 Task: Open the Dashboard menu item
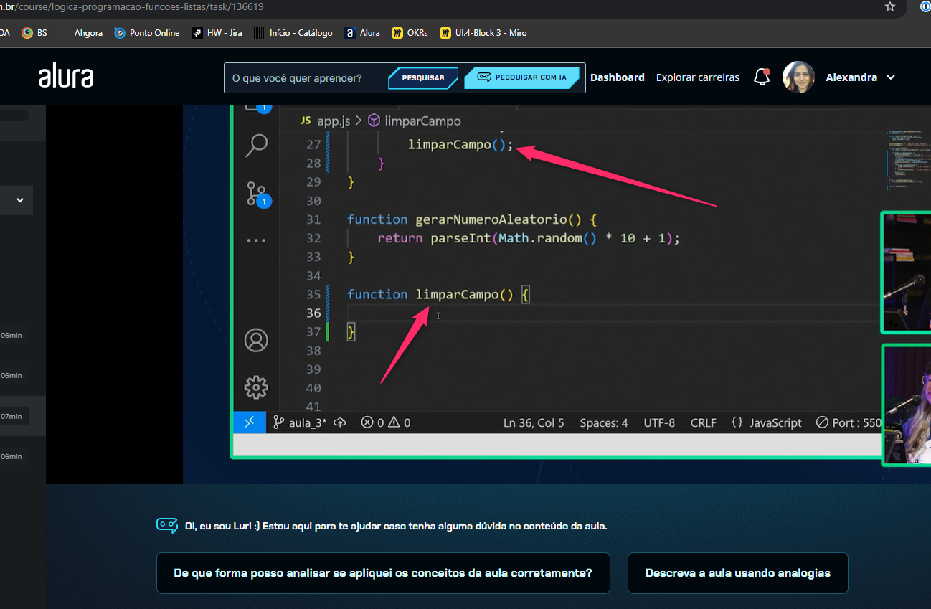pyautogui.click(x=617, y=77)
